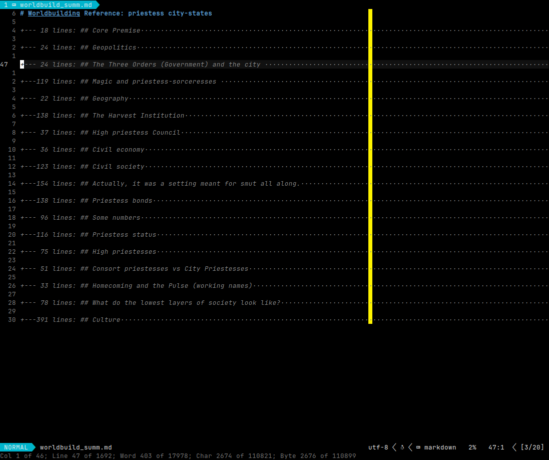
Task: Click the [3/20] counter in statusline
Action: 532,447
